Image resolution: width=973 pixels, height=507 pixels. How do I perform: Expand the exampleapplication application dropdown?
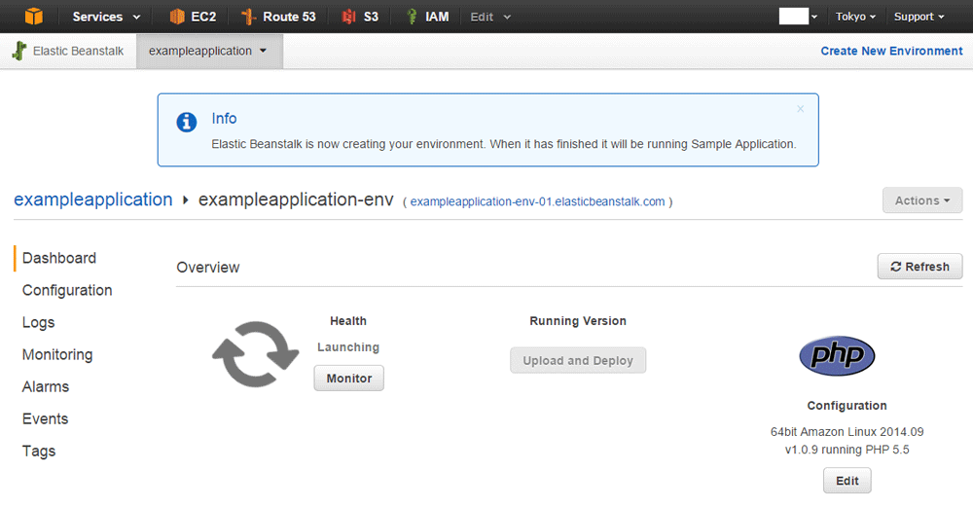[209, 51]
